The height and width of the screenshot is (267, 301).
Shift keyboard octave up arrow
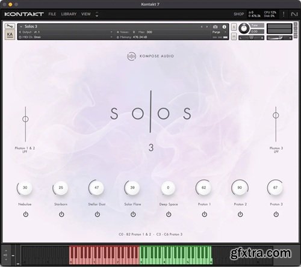pos(6,251)
